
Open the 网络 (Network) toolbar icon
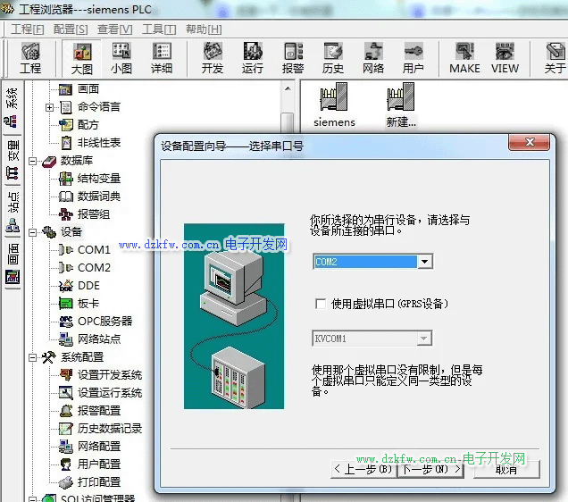373,58
